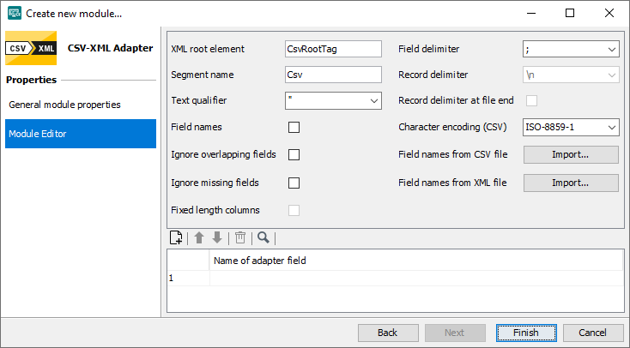Click the move field down arrow

pyautogui.click(x=217, y=238)
